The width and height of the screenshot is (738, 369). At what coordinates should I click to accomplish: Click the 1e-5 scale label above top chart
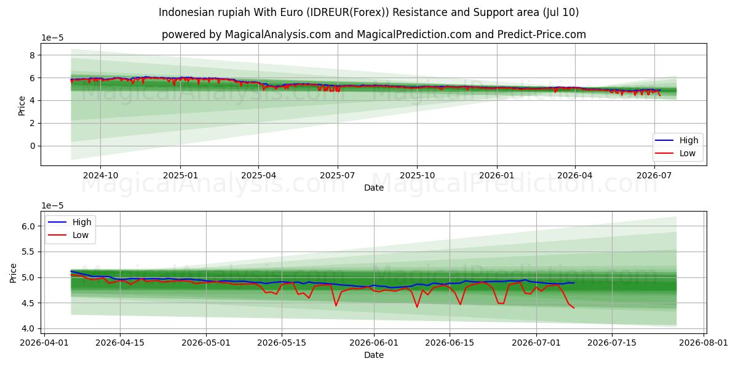[x=52, y=38]
